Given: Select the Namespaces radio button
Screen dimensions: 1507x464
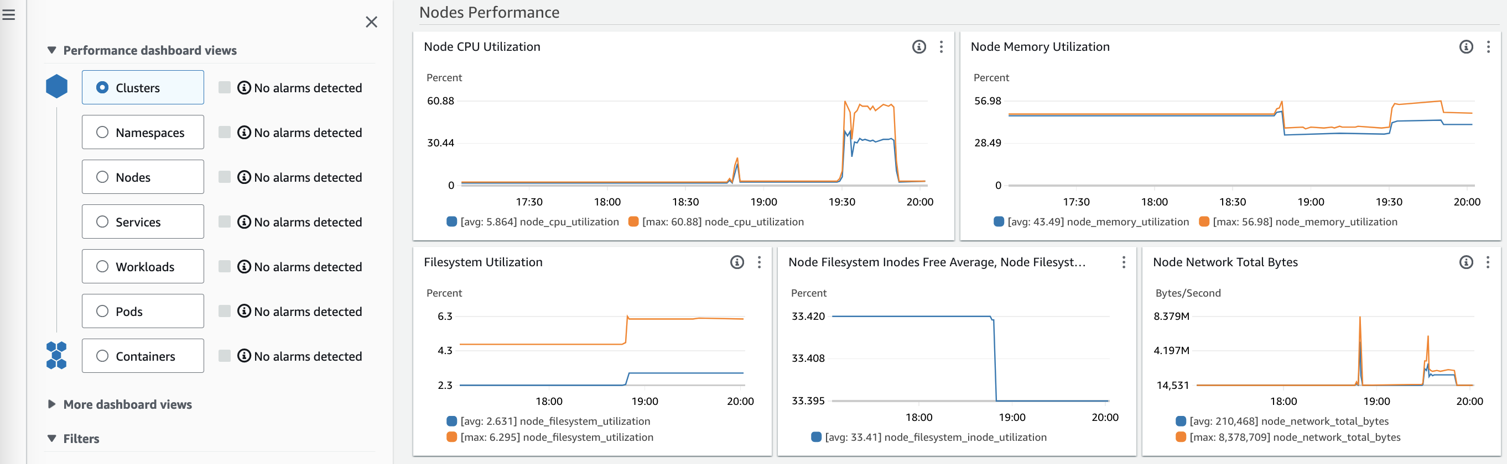Looking at the screenshot, I should [x=102, y=133].
